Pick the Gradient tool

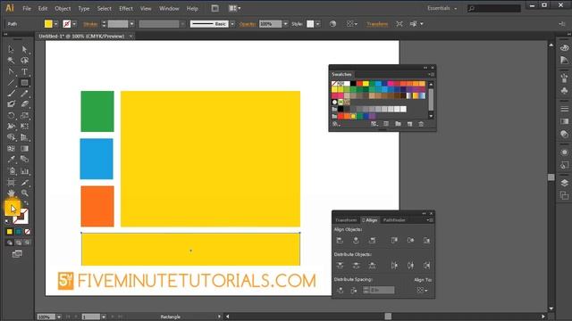point(24,149)
